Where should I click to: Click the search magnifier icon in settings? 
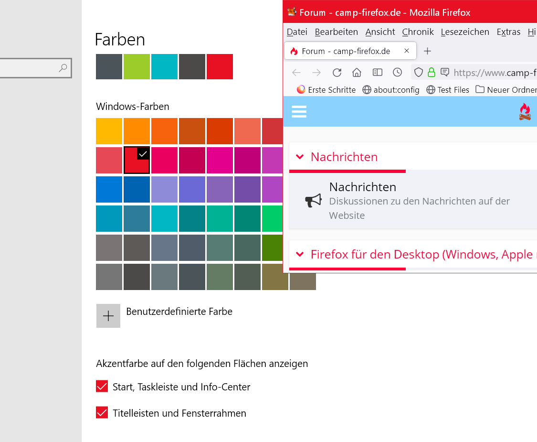coord(63,68)
